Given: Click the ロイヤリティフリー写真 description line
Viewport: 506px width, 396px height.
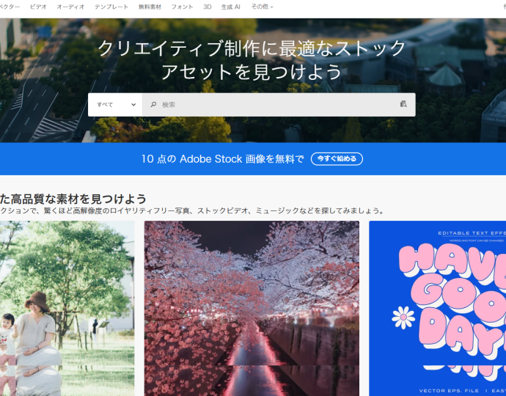Looking at the screenshot, I should [x=192, y=210].
